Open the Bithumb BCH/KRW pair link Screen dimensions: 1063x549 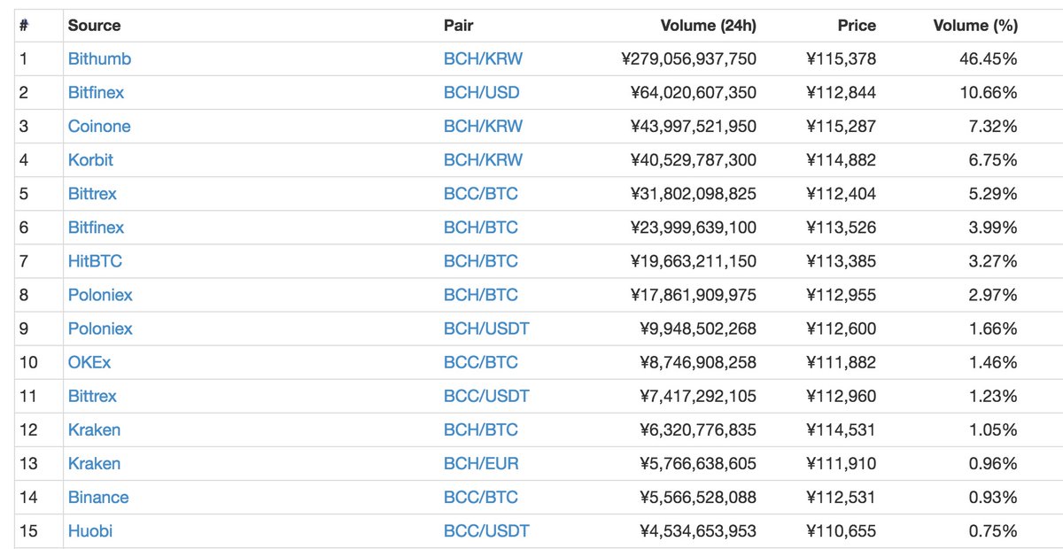[483, 59]
